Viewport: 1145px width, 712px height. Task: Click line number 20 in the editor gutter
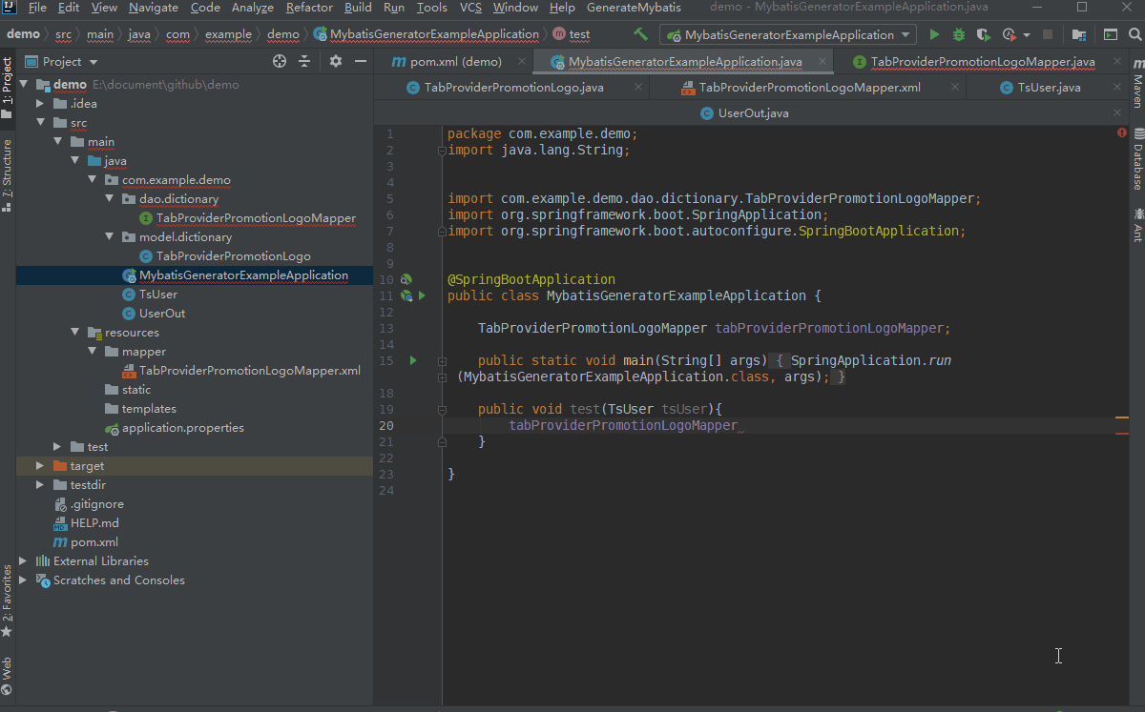[x=386, y=425]
